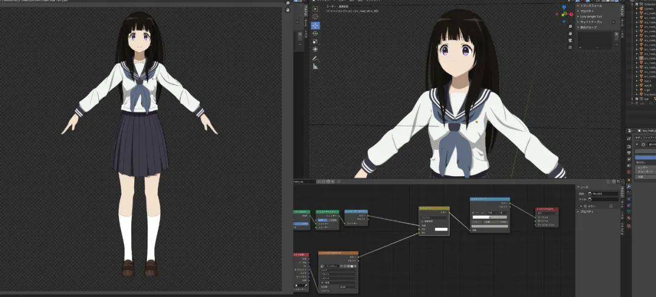Click the gear icon beside ウェイトテーブル
The image size is (656, 297).
coord(613,22)
